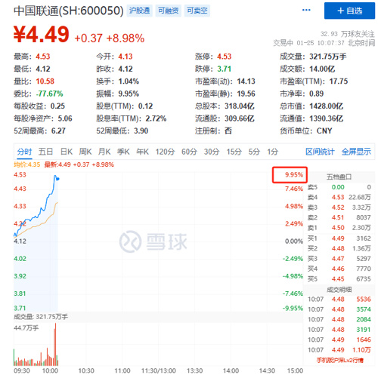Click the 振幅 9.95% stat value
Viewport: 378px width, 378px height.
(129, 94)
